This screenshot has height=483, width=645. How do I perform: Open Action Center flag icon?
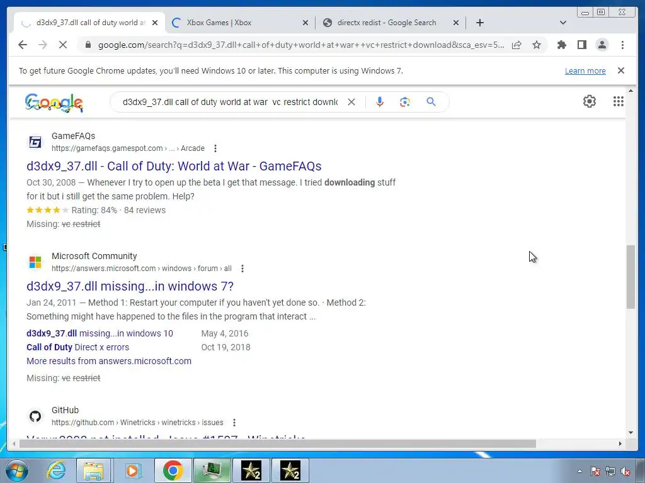pyautogui.click(x=595, y=472)
